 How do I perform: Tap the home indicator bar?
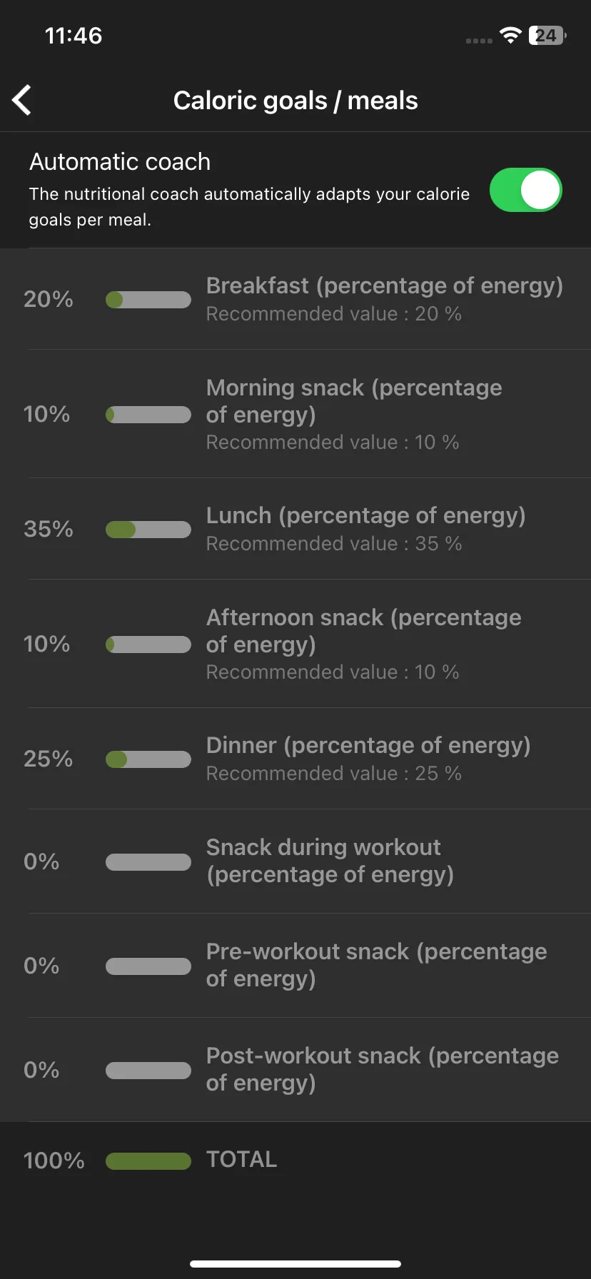point(295,1264)
